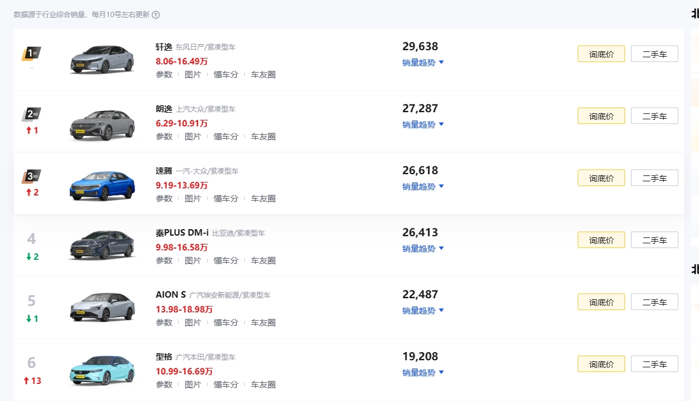699x401 pixels.
Task: Open 参数 link under 轩逸
Action: [x=164, y=74]
